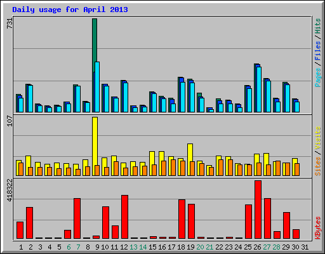The height and width of the screenshot is (254, 325).
Task: Click the orange Sites bar for day 28
Action: pyautogui.click(x=278, y=168)
